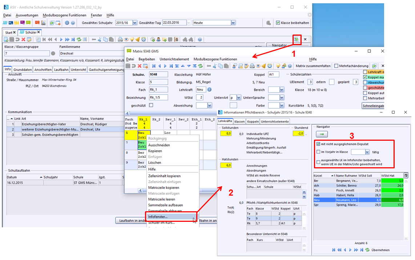Choose 'Infofenster...' in the context menu
The image size is (415, 260).
172,217
